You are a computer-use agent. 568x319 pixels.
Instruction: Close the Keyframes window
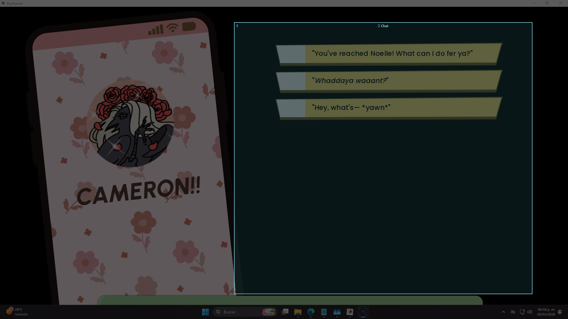(561, 3)
